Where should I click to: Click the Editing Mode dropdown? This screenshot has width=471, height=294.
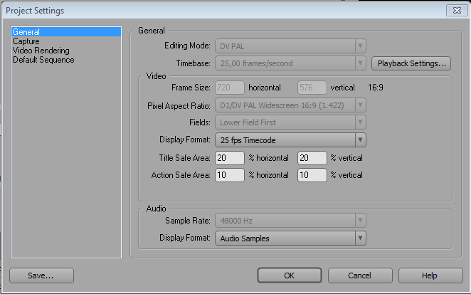tap(290, 46)
